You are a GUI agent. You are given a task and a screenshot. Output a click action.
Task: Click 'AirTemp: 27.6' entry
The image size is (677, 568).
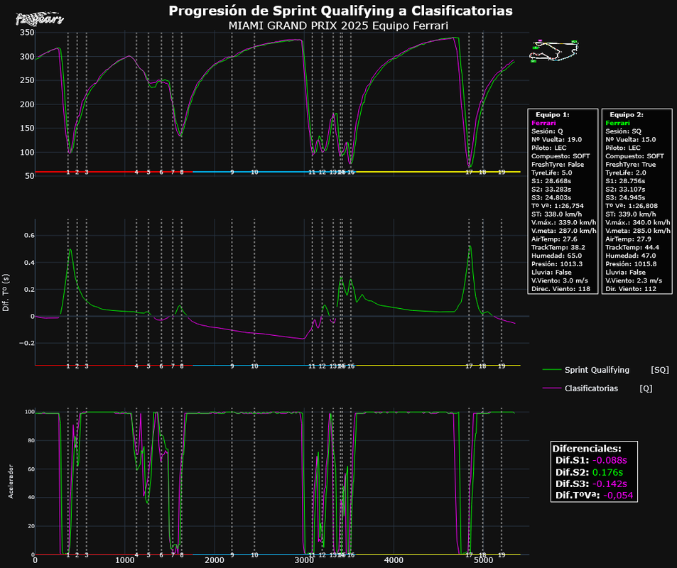tap(554, 239)
